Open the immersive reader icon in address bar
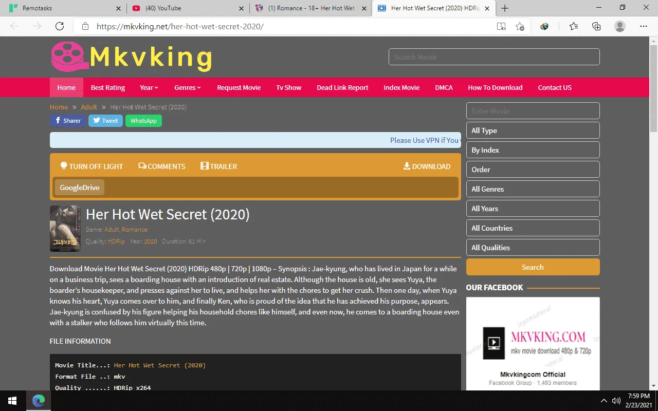 point(501,26)
